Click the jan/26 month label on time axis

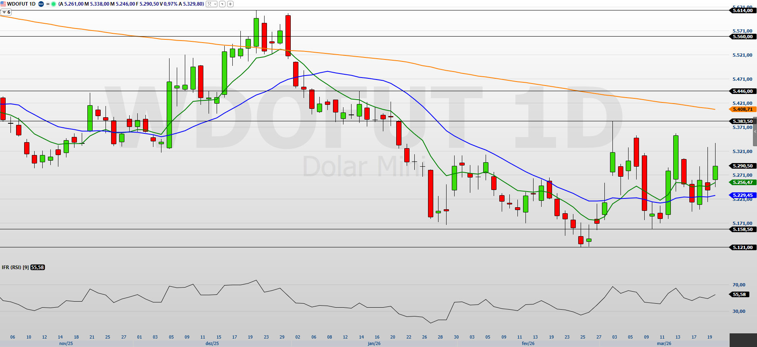[374, 343]
